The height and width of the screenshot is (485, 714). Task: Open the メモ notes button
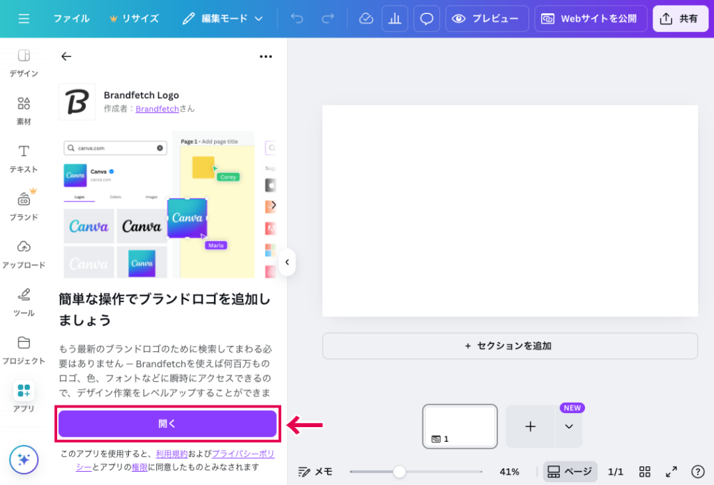pos(315,471)
